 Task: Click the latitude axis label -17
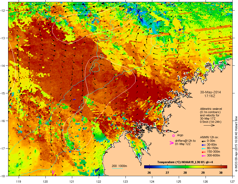click(x=3, y=149)
